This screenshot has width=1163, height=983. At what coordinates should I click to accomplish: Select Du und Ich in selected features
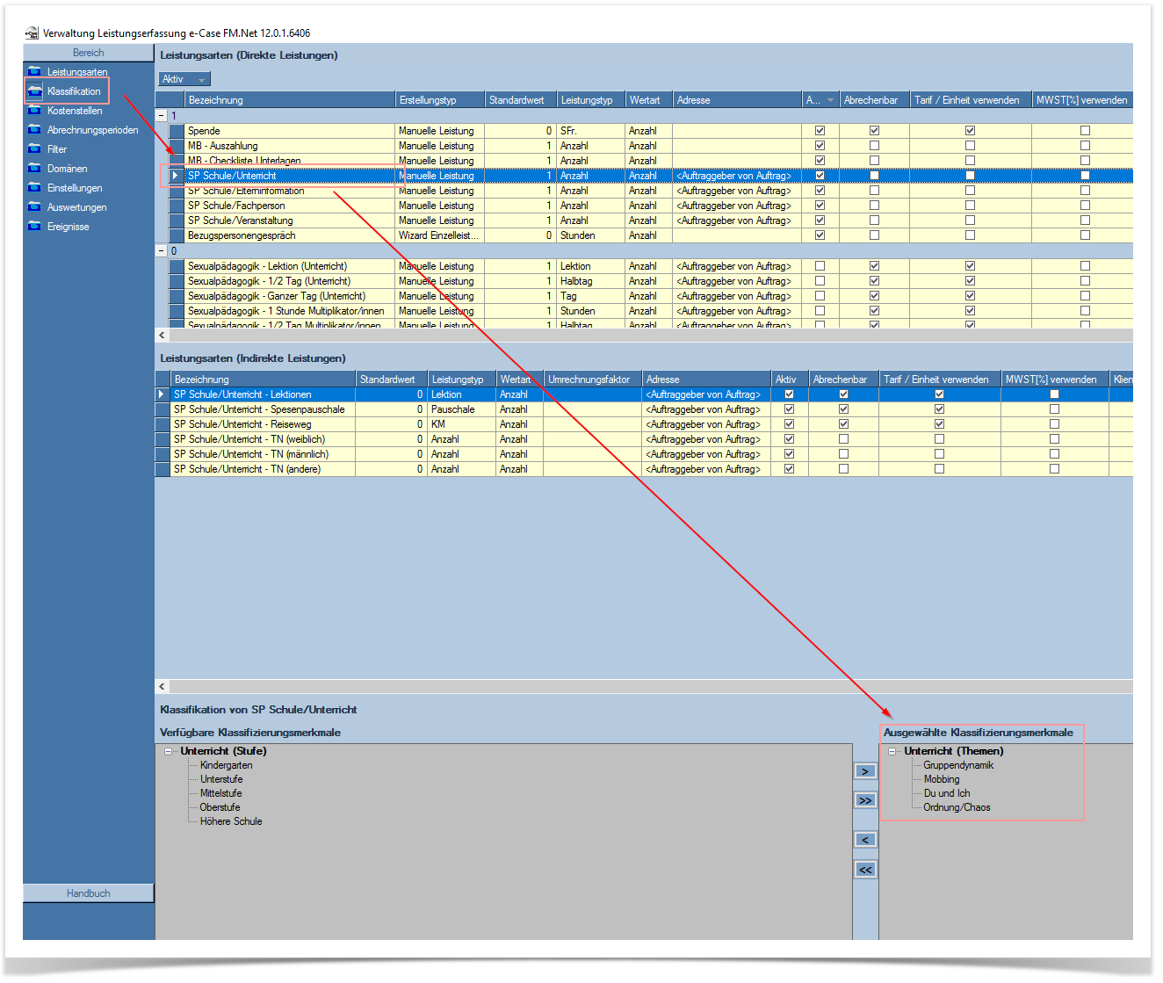(x=947, y=793)
